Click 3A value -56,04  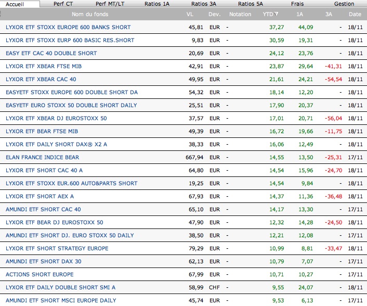pyautogui.click(x=333, y=118)
